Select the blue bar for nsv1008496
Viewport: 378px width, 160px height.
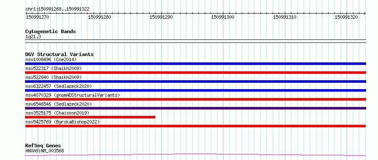[195, 64]
